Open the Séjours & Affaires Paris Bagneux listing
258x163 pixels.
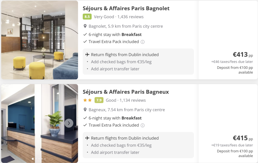126,92
